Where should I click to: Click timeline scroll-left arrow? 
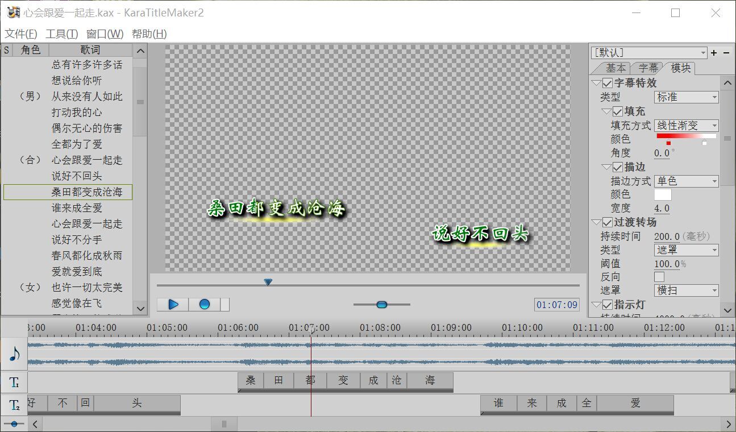tap(35, 424)
